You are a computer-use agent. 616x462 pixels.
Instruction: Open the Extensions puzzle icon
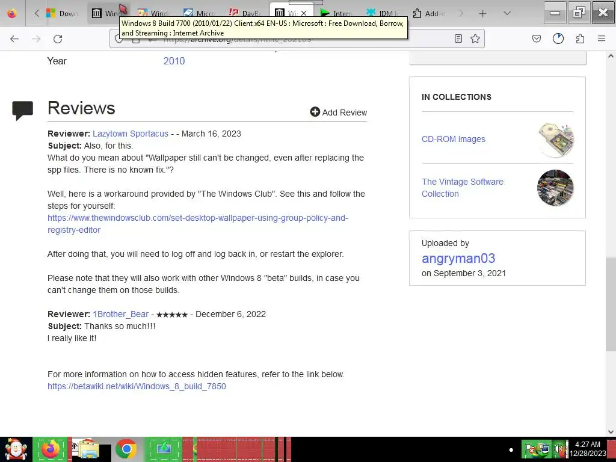pyautogui.click(x=580, y=38)
